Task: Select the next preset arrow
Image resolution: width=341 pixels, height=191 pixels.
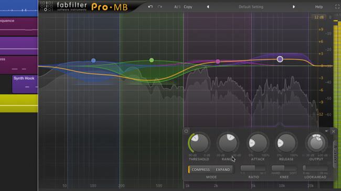Action: (294, 7)
